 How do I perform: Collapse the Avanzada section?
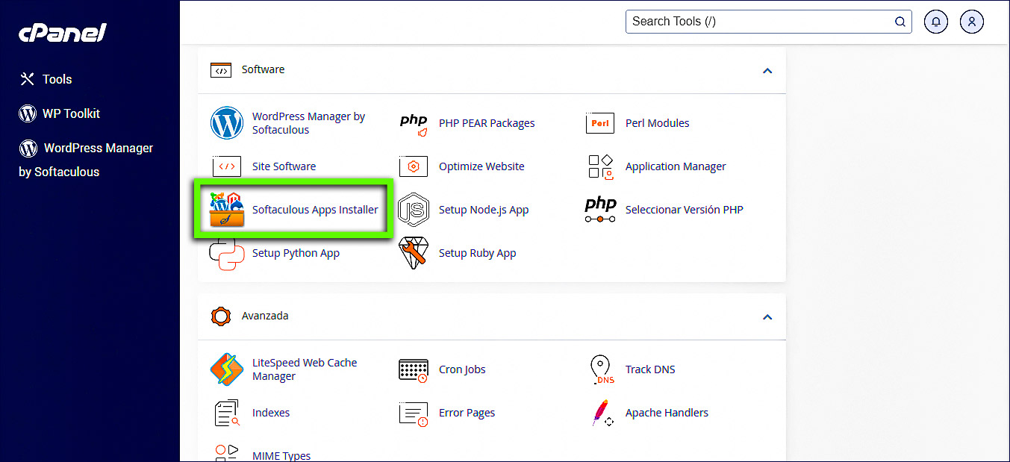[x=767, y=316]
